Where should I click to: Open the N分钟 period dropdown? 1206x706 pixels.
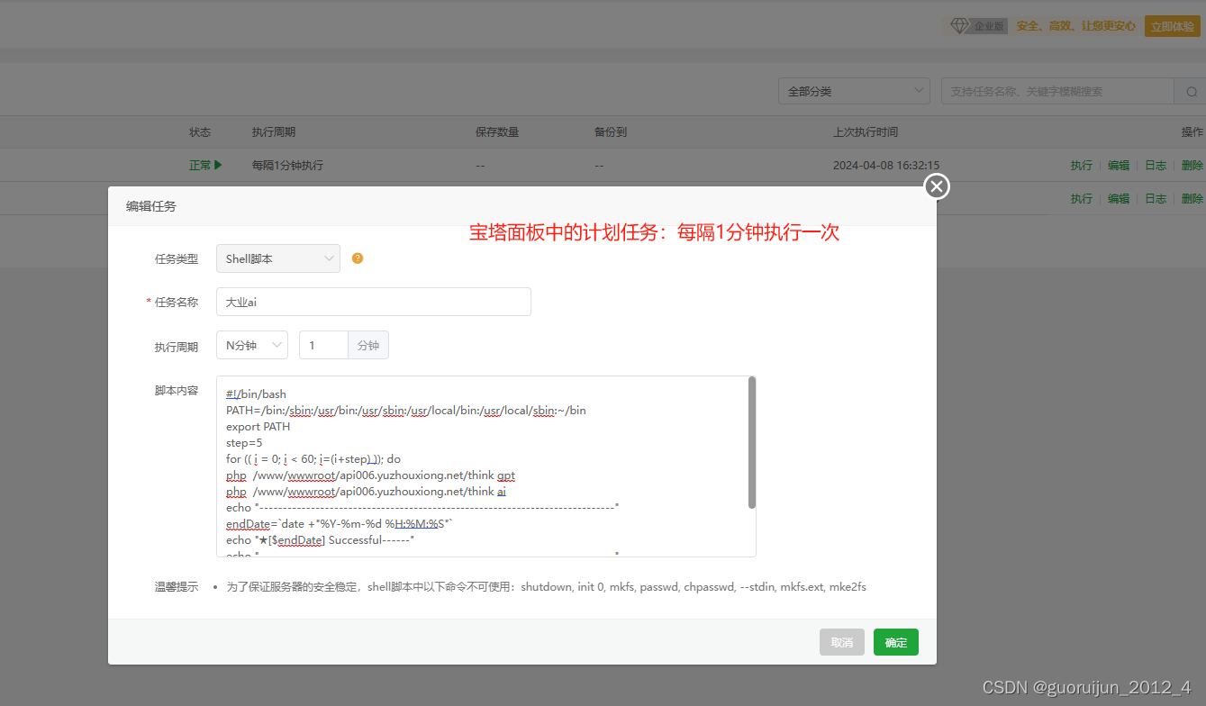(252, 345)
